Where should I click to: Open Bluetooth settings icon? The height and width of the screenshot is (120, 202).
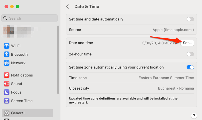coord(7,54)
